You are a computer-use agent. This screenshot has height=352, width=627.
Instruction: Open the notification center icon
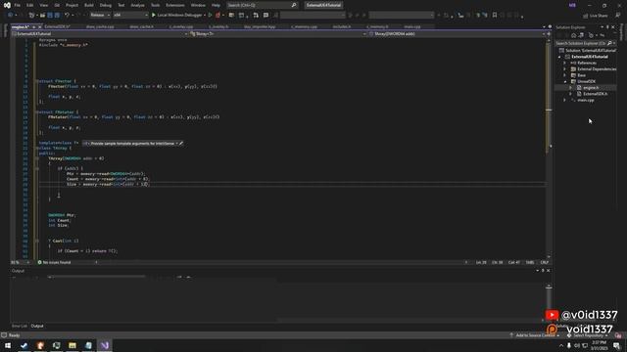(x=616, y=345)
